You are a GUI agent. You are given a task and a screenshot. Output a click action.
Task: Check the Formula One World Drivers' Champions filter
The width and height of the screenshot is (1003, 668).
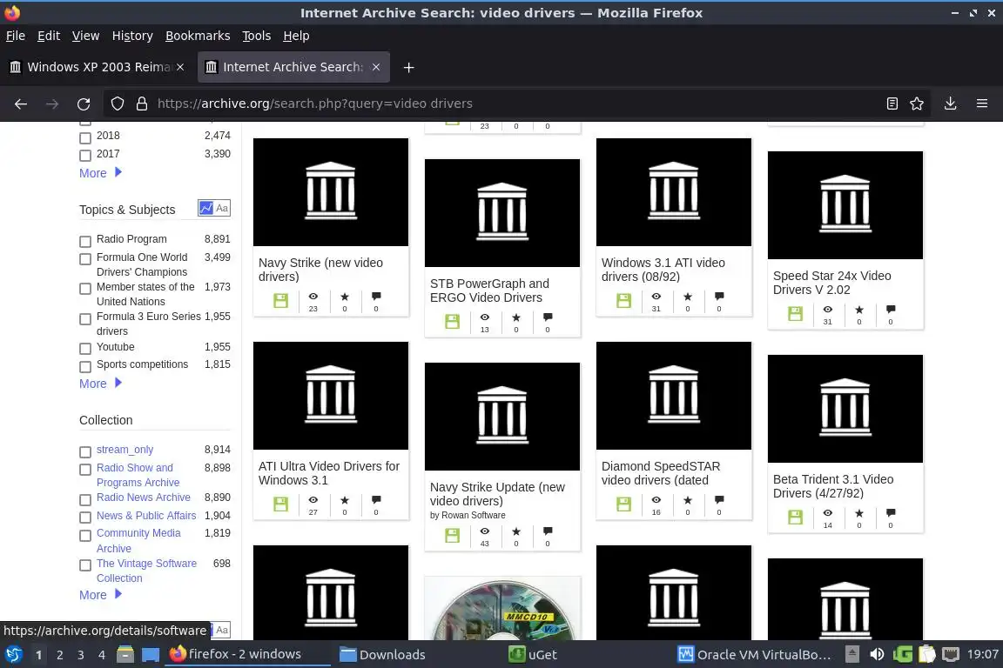point(85,259)
